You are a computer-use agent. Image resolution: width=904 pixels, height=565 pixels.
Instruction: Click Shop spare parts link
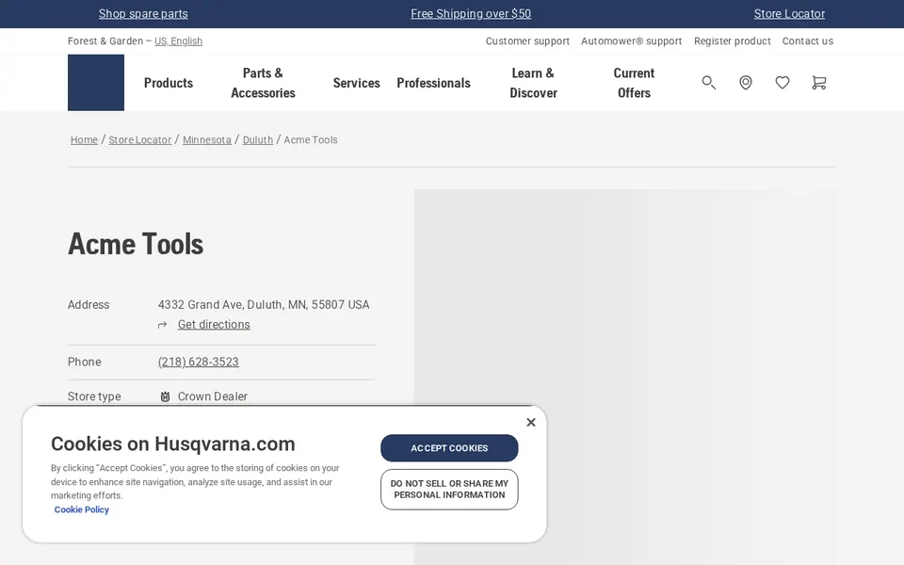pos(143,14)
